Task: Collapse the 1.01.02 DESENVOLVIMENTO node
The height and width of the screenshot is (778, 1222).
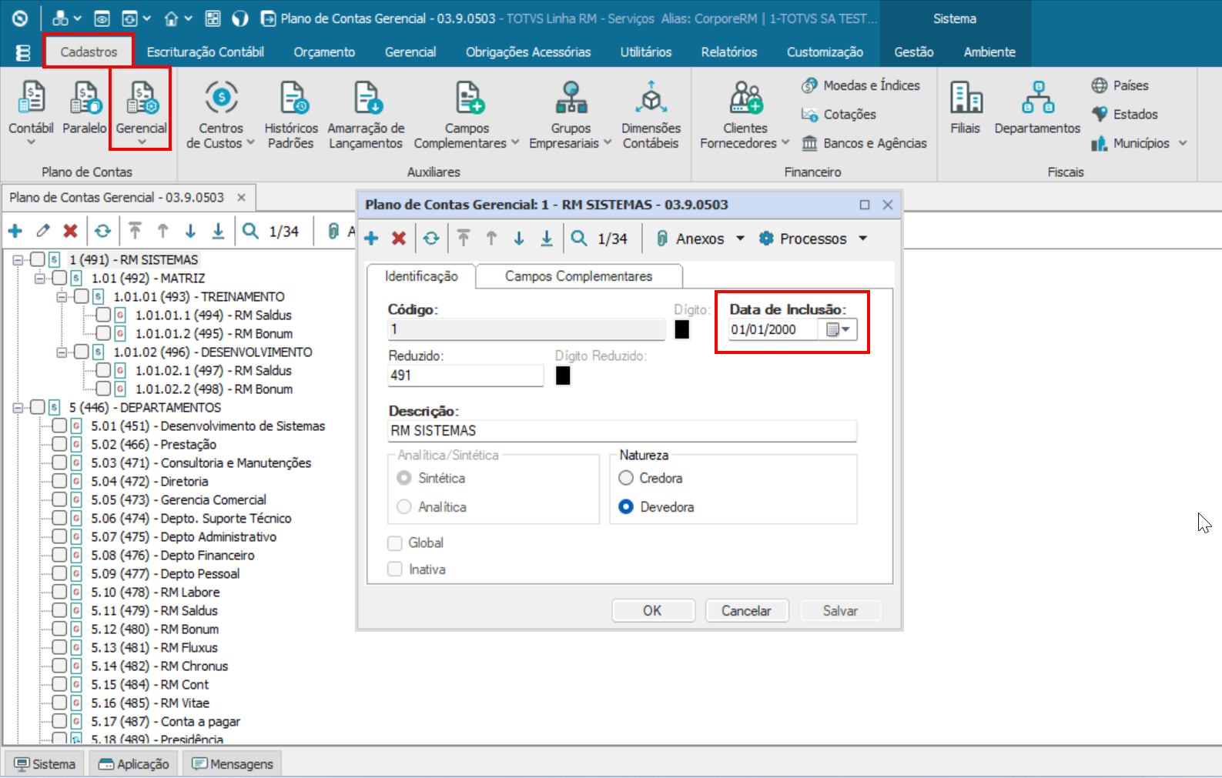Action: point(62,352)
